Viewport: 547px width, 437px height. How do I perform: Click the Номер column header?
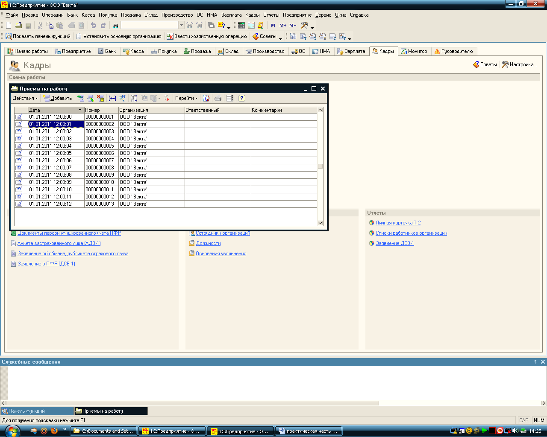[101, 110]
